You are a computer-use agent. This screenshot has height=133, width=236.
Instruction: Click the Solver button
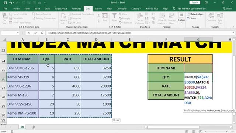[x=192, y=18]
